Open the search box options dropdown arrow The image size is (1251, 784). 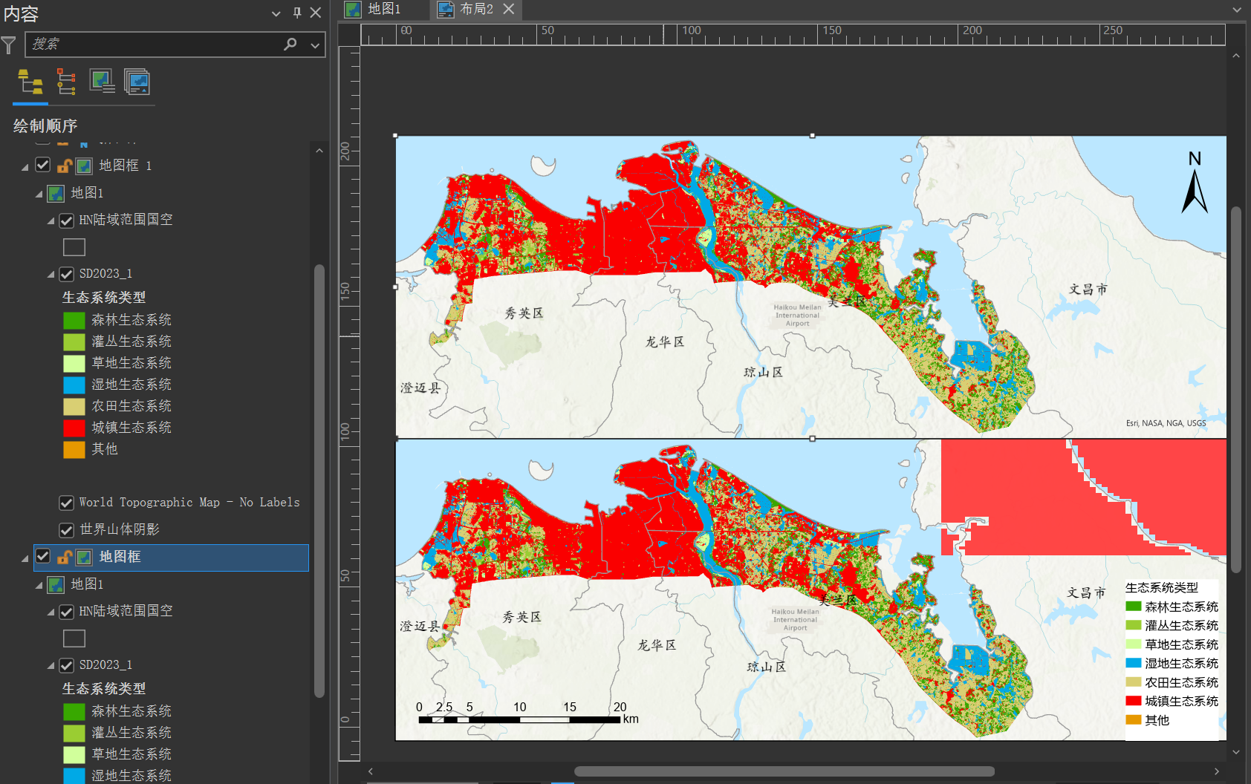click(x=315, y=45)
